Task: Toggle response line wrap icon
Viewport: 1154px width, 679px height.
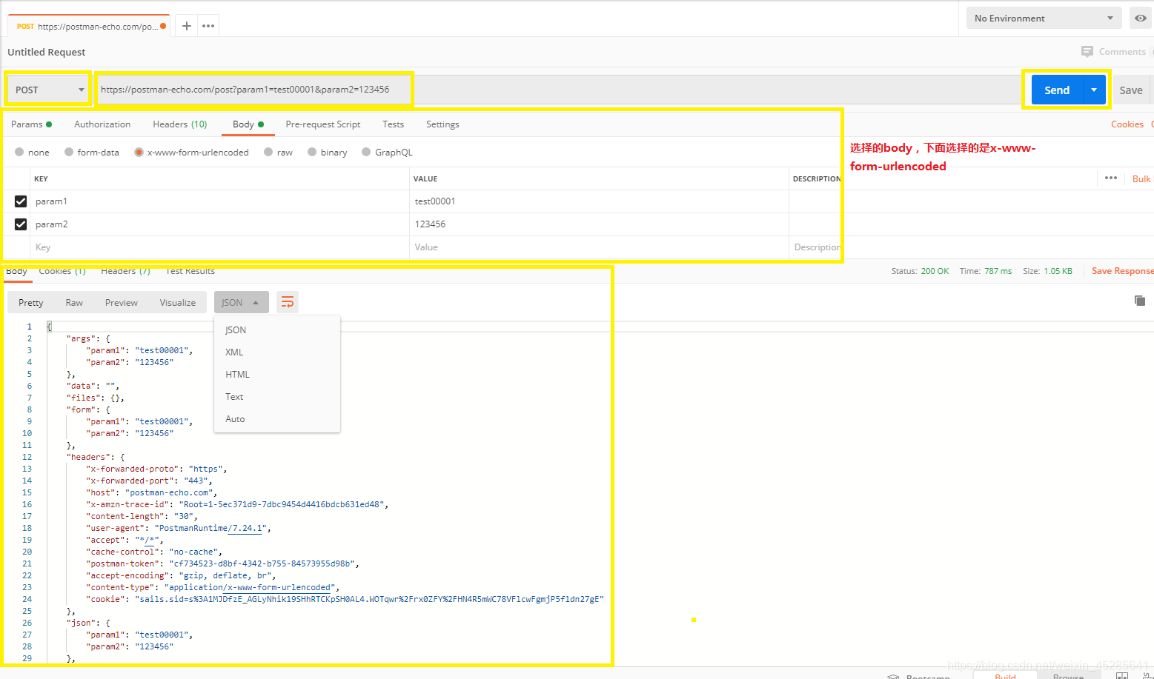Action: tap(288, 302)
